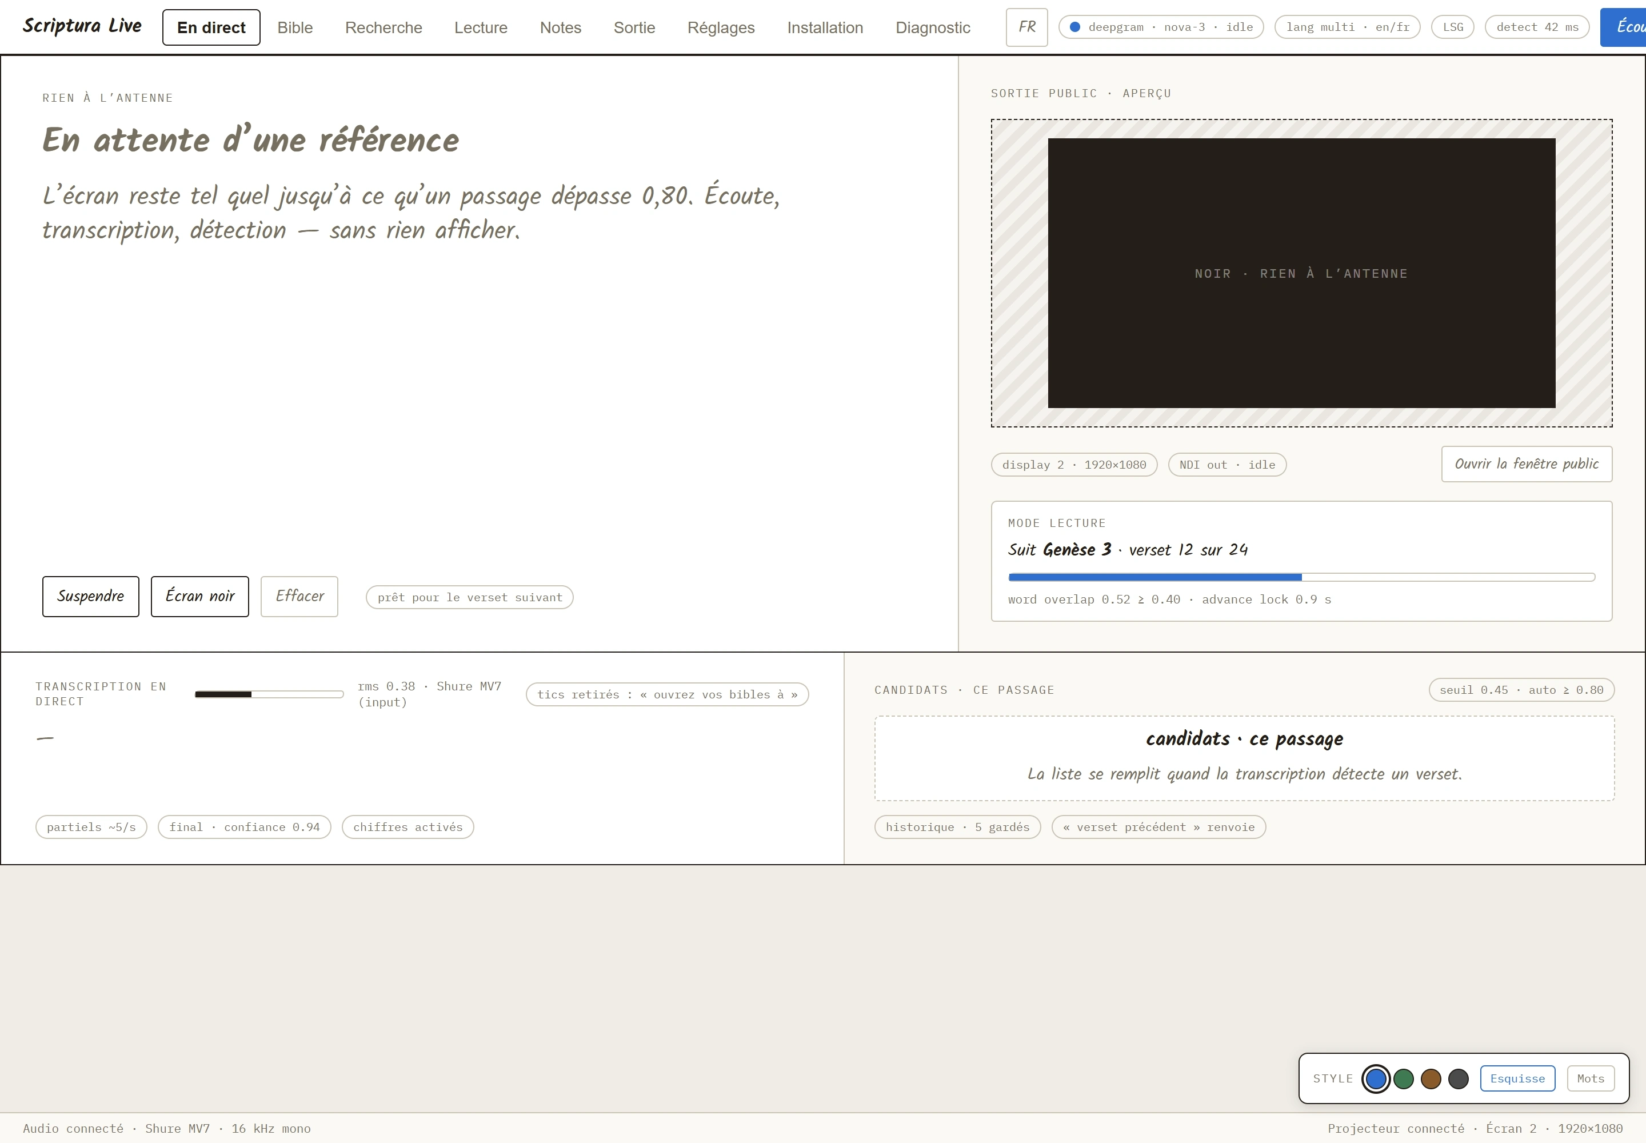The height and width of the screenshot is (1143, 1646).
Task: Click the LSG translation pill
Action: click(1453, 27)
